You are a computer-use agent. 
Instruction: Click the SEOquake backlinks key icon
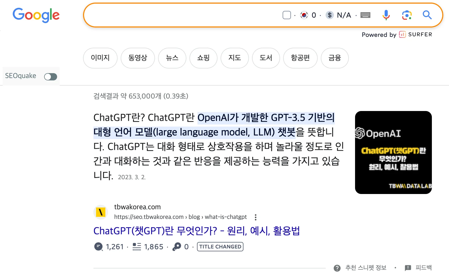click(177, 247)
